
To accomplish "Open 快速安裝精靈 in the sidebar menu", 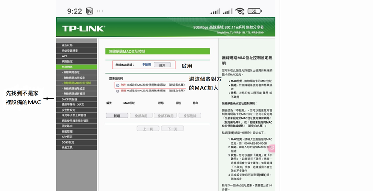I will pos(77,51).
